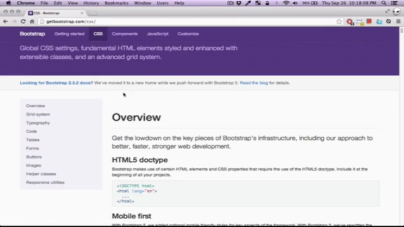Close the CSS Bootstrap tab

(x=82, y=13)
